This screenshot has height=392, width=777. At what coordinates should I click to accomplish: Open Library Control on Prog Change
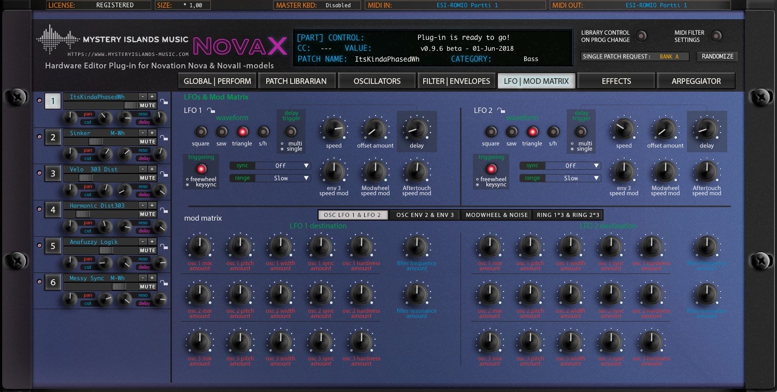(x=641, y=36)
